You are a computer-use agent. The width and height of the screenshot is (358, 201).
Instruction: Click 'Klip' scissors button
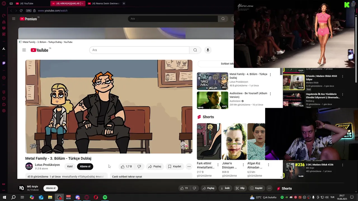tap(240, 188)
